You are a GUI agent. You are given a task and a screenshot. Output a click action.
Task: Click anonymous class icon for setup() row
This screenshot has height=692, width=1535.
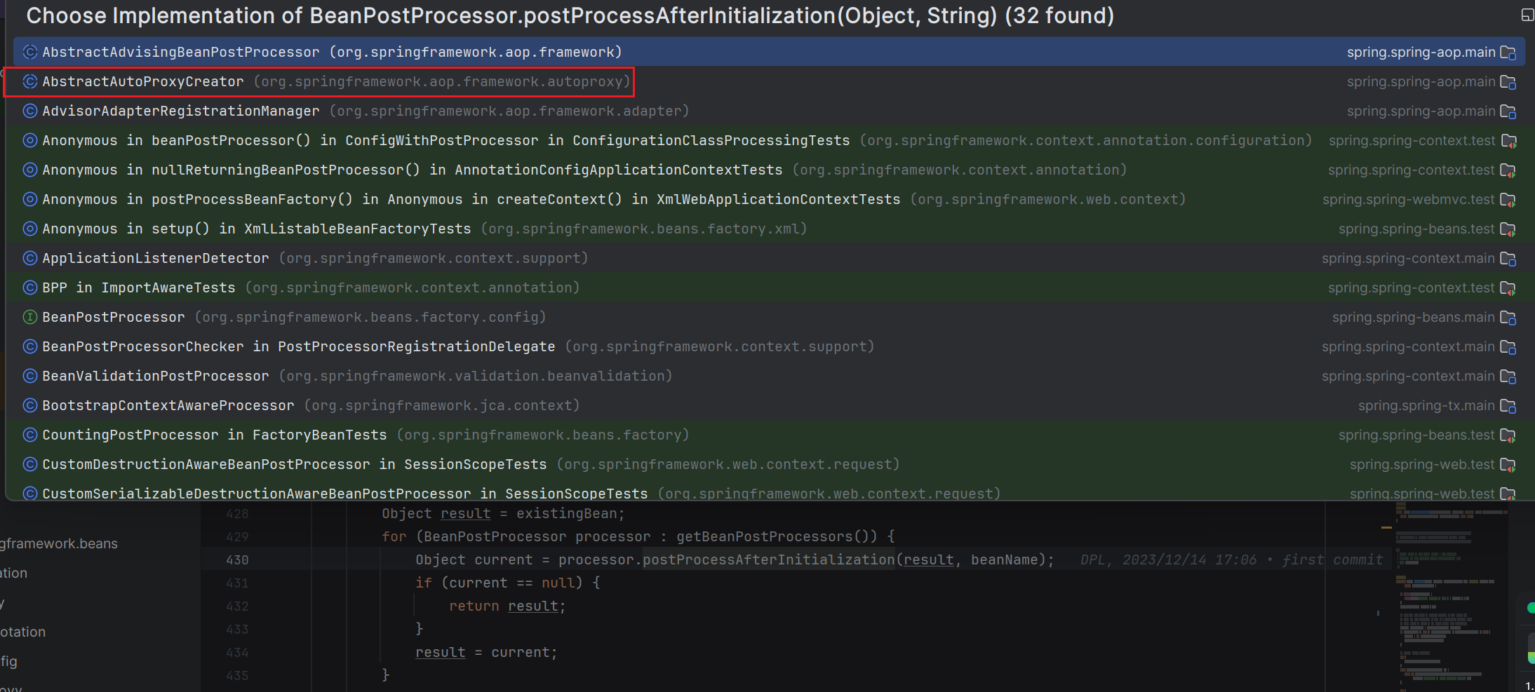pos(30,229)
